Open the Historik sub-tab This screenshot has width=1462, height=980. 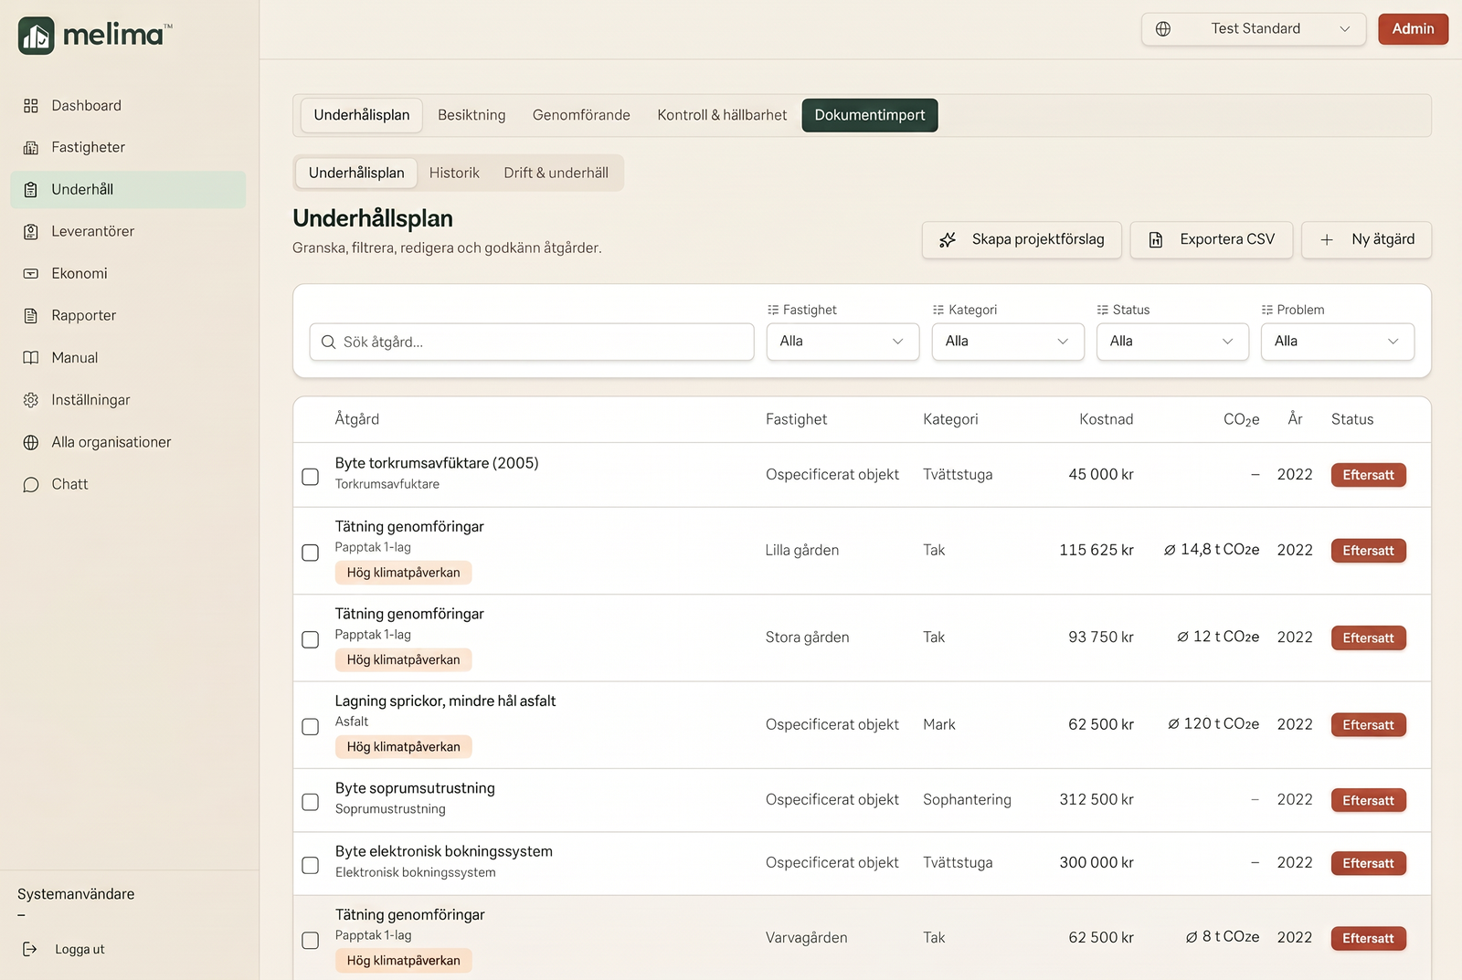click(x=454, y=174)
